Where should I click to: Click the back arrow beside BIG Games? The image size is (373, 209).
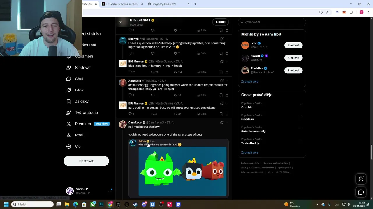coord(121,22)
